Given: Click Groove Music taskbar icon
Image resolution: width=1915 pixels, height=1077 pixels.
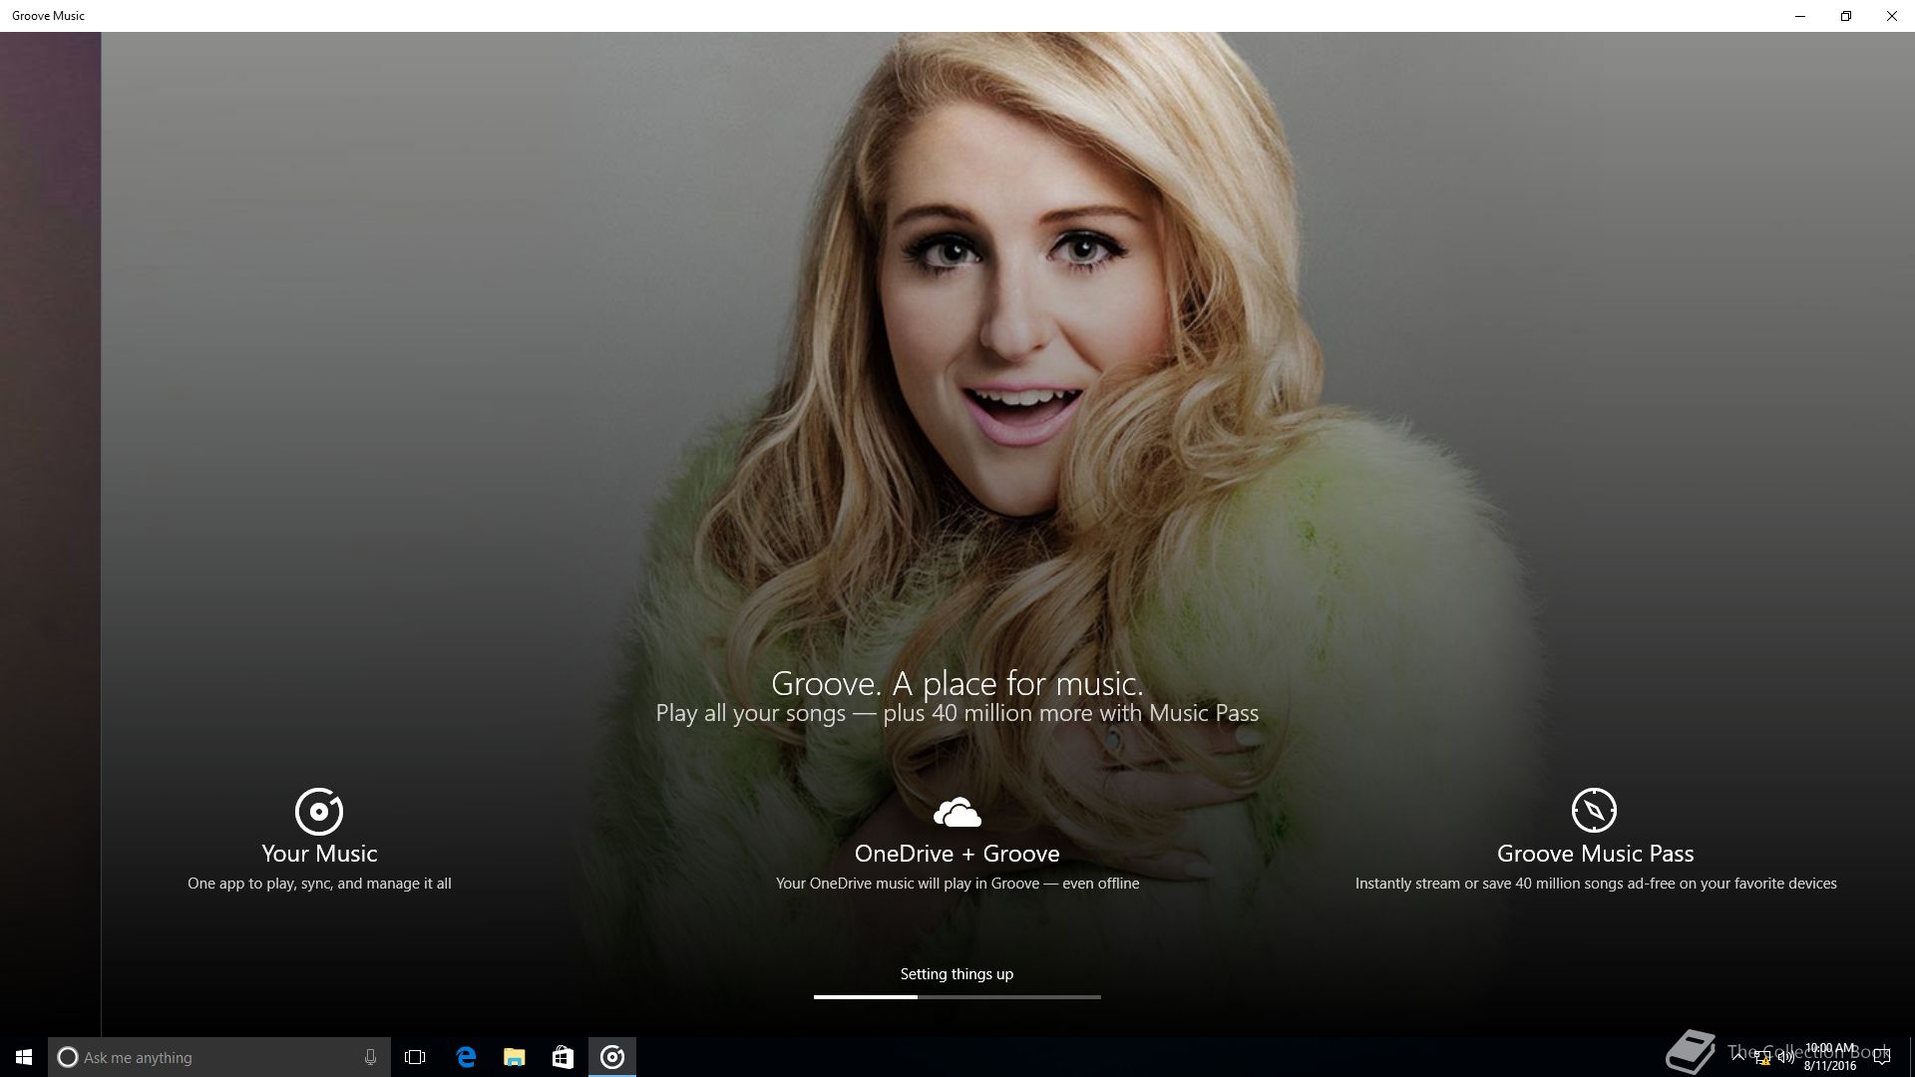Looking at the screenshot, I should [612, 1057].
